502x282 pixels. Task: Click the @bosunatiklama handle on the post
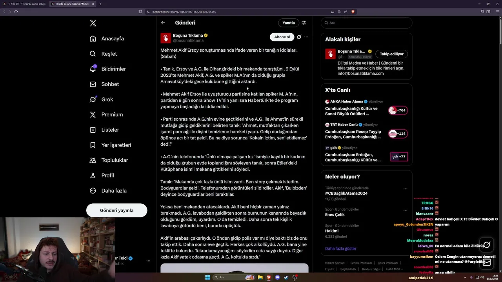point(188,41)
